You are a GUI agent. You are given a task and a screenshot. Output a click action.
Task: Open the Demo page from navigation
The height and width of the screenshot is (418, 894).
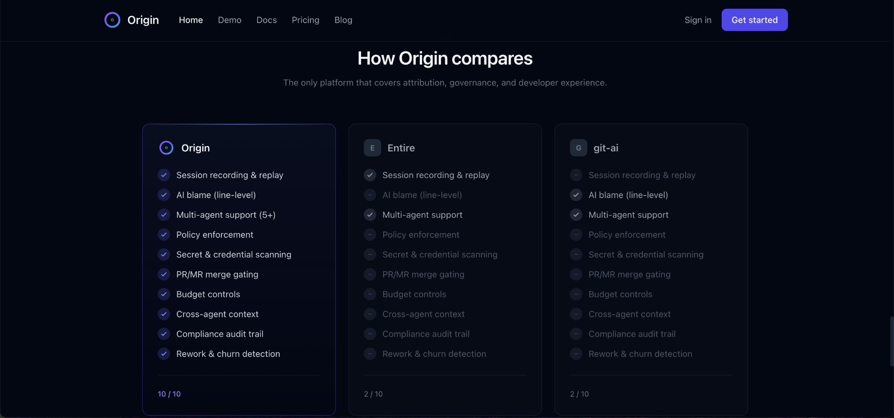[230, 20]
